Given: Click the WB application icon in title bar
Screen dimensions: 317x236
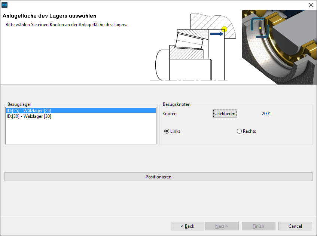Looking at the screenshot, I should 4,5.
